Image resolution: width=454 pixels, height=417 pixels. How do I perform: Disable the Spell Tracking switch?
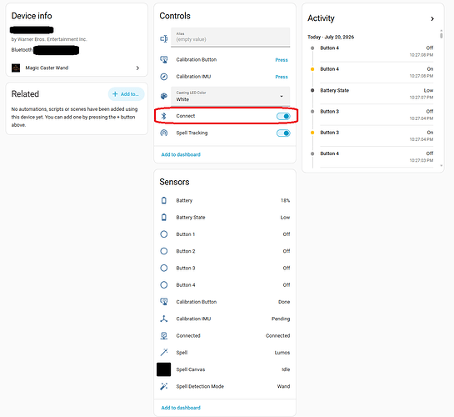point(283,133)
